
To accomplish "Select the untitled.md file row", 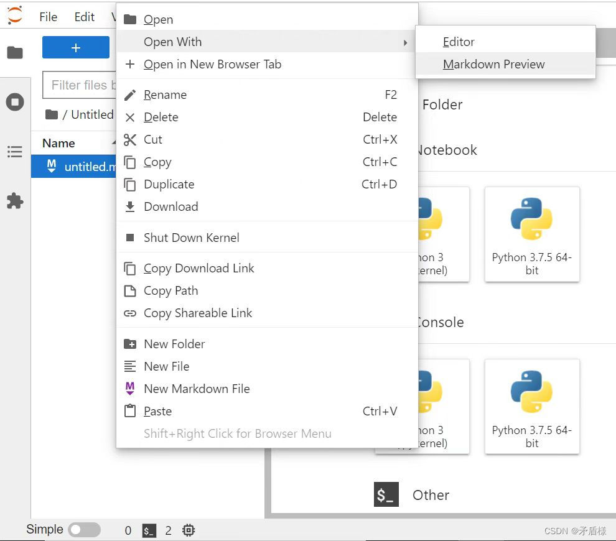I will pyautogui.click(x=74, y=167).
